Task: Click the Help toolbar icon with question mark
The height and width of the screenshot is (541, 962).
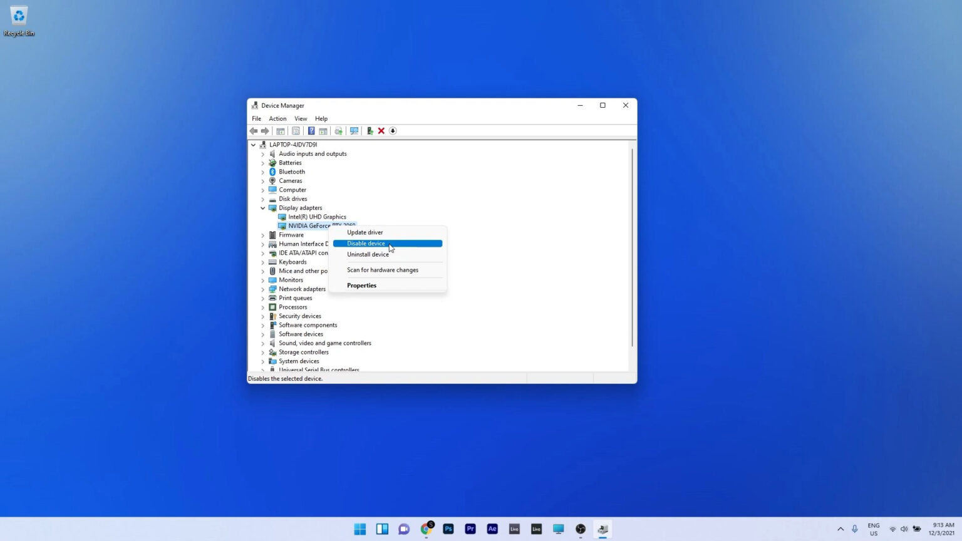Action: 311,131
